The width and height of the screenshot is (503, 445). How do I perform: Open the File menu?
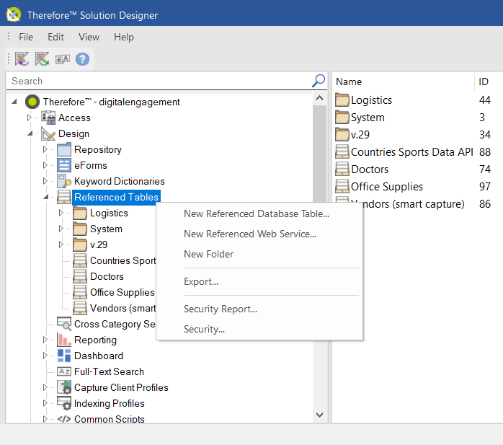click(26, 37)
